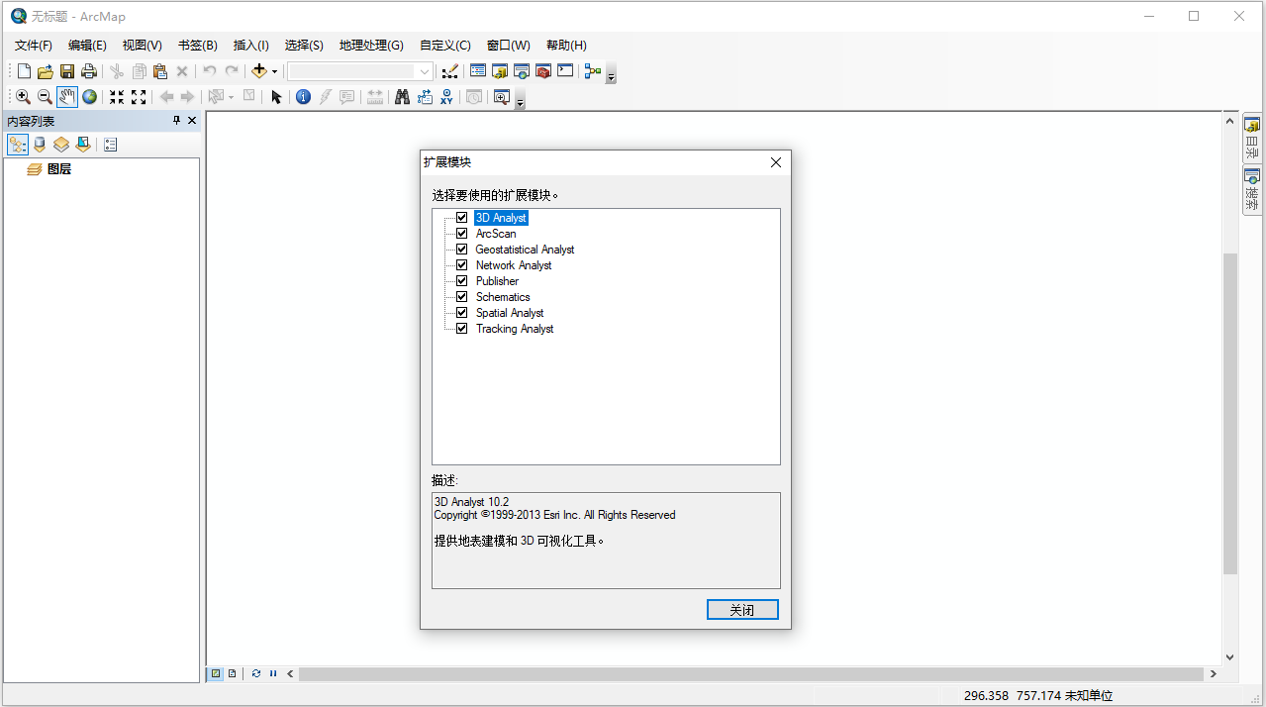Open the 选择(S) menu
The width and height of the screenshot is (1266, 707).
[x=304, y=46]
